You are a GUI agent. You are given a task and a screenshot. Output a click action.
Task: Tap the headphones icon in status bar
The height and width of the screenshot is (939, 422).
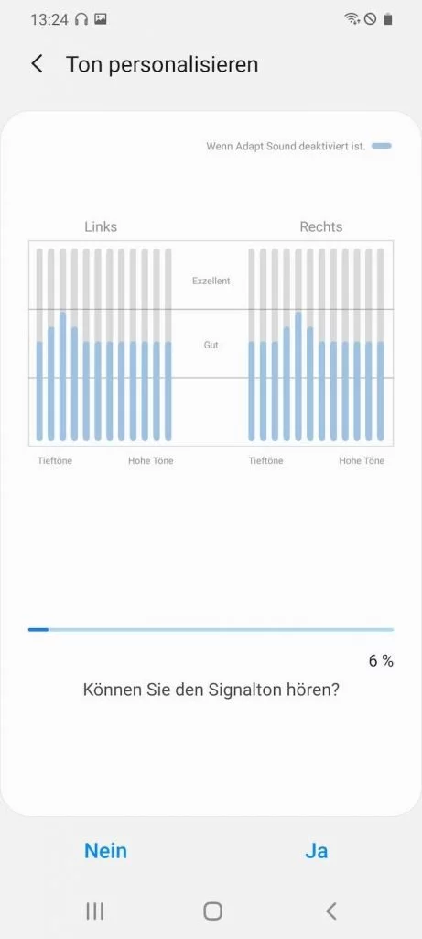tap(81, 20)
